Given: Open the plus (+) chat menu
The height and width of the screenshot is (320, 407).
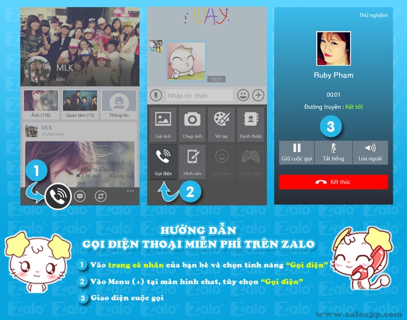Looking at the screenshot, I should (x=258, y=95).
